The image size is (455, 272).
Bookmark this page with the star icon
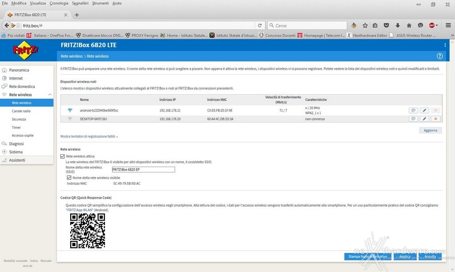point(365,25)
